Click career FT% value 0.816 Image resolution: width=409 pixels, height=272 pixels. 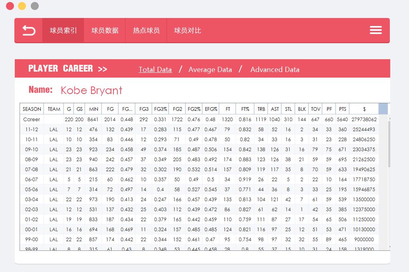[245, 120]
